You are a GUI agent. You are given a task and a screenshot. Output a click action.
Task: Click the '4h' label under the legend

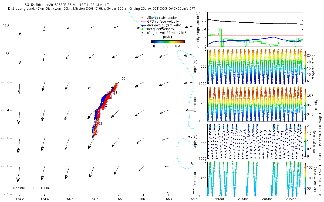point(143,37)
